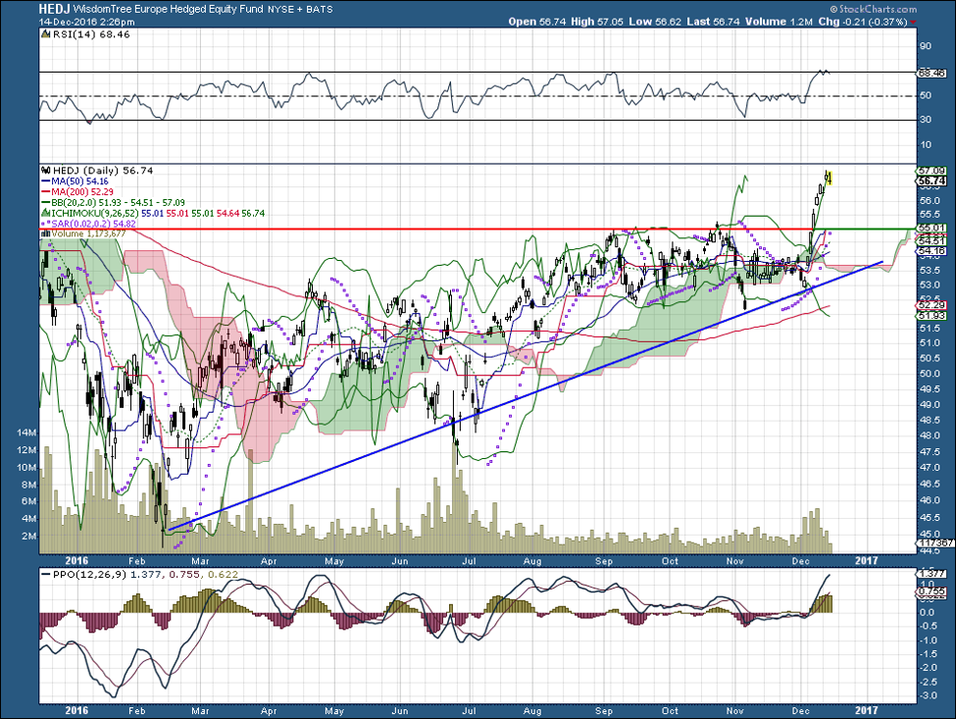Click the RSI indicator icon beside RSI(14)
Viewport: 956px width, 719px height.
46,34
